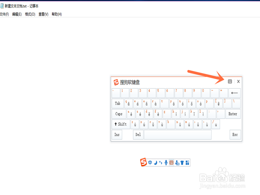Open the 编辑(E) menu
Image resolution: width=260 pixels, height=195 pixels.
click(x=17, y=14)
